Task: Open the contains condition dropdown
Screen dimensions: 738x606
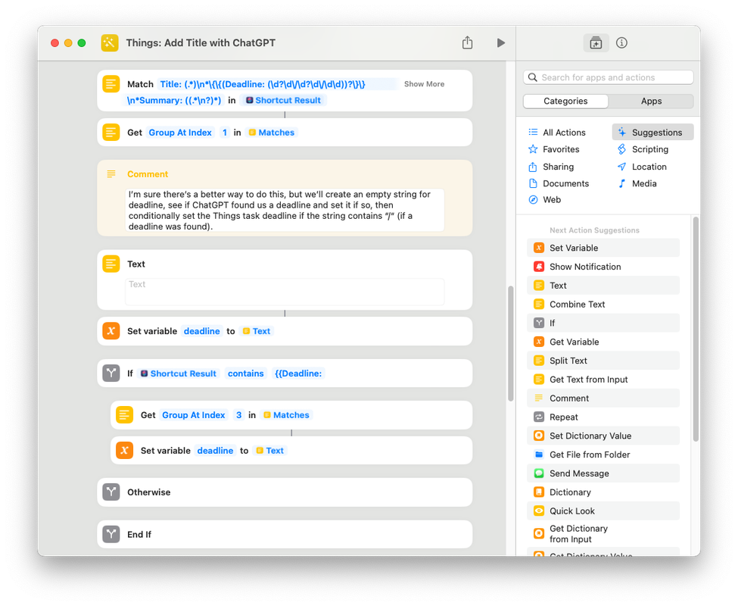Action: coord(246,373)
